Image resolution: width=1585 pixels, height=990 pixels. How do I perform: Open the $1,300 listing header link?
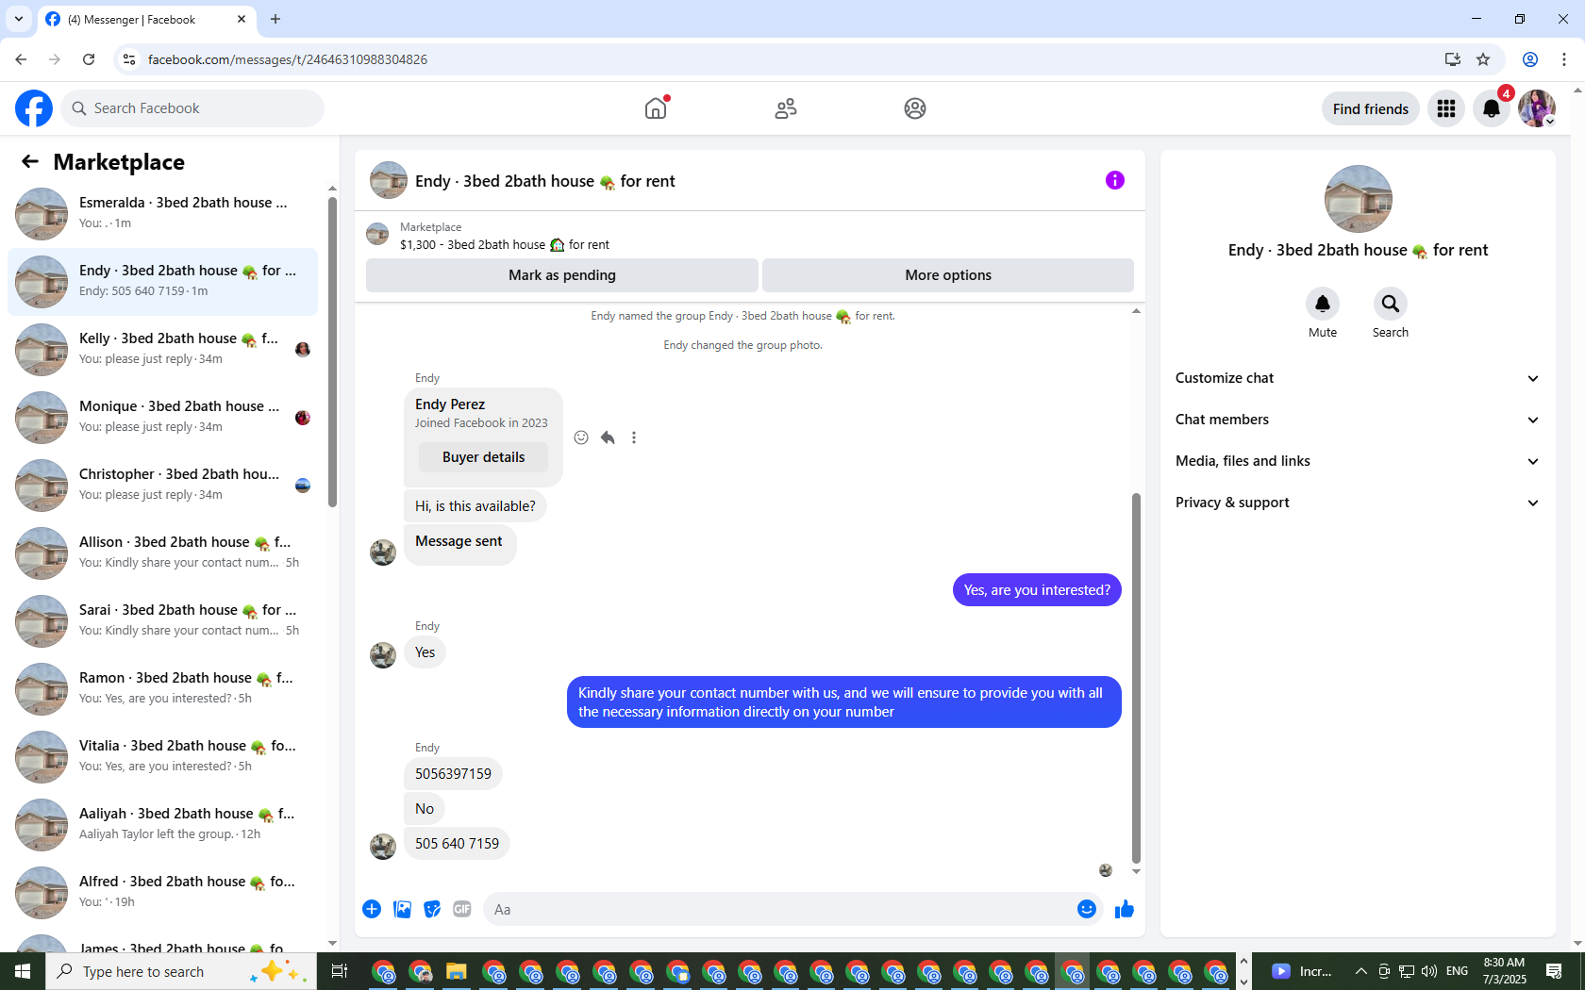coord(505,244)
